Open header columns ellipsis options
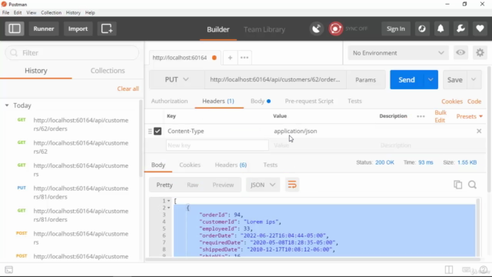The image size is (492, 277). point(421,116)
